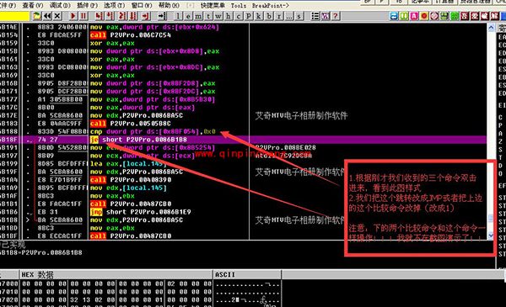The image size is (506, 307).
Task: Select the 'call P2VPro.00408390' instruction line
Action: [x=131, y=180]
